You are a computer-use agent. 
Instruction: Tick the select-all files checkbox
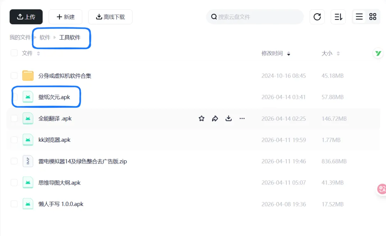pos(14,53)
